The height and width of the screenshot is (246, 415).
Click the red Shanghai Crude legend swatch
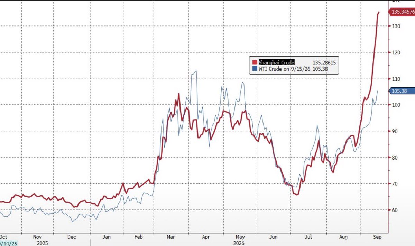coord(255,63)
